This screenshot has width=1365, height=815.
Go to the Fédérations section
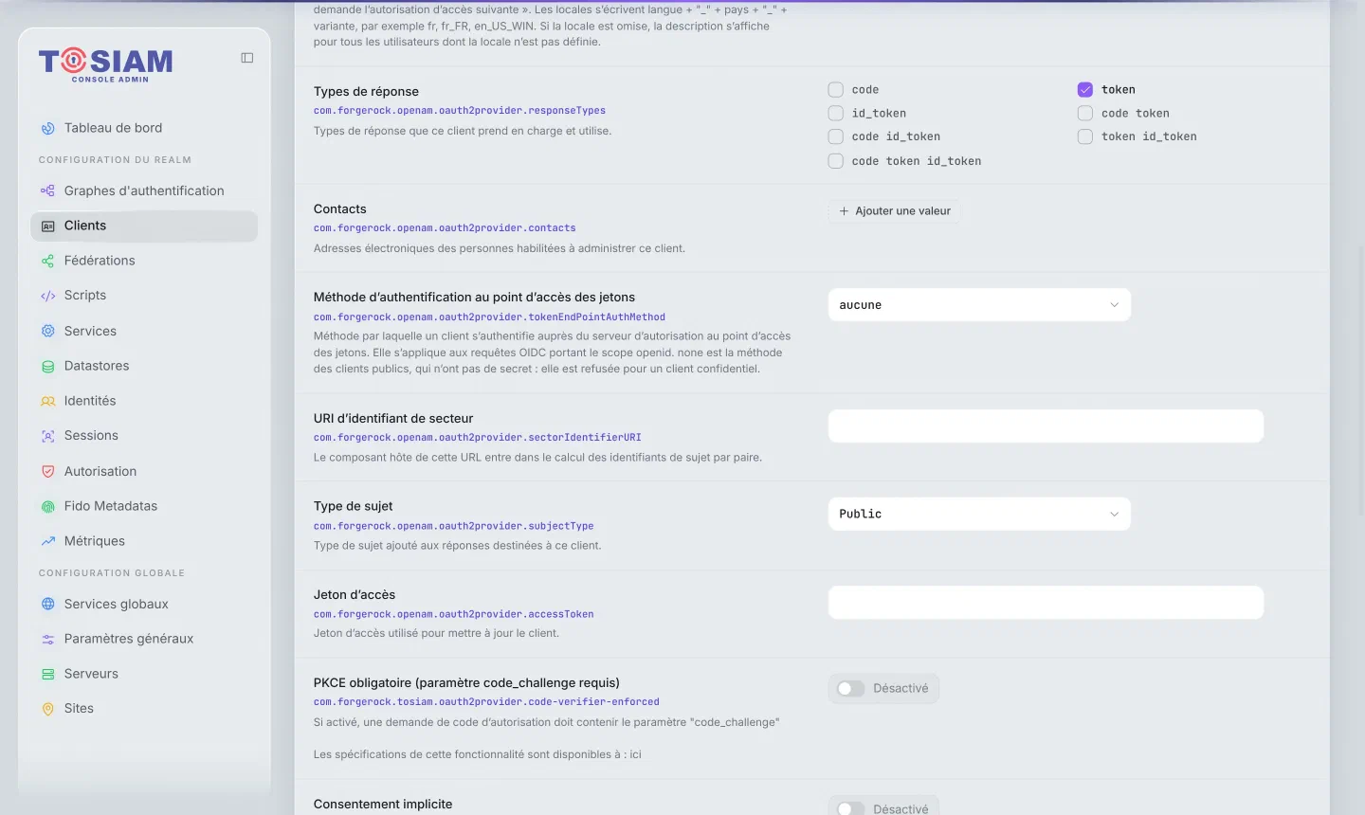[x=144, y=261]
